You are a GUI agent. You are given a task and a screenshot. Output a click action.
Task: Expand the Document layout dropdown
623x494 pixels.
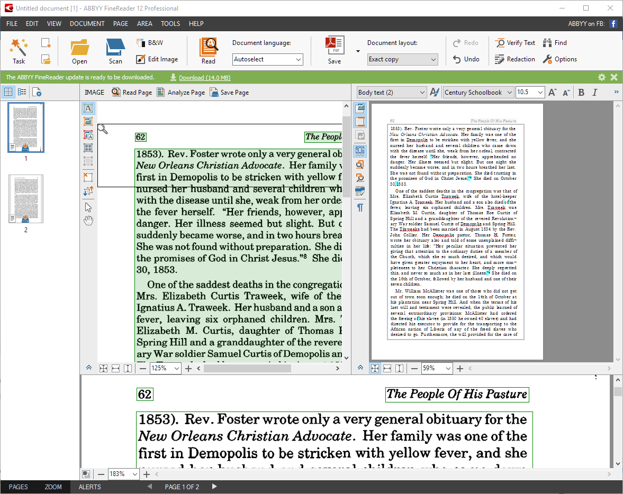point(403,59)
